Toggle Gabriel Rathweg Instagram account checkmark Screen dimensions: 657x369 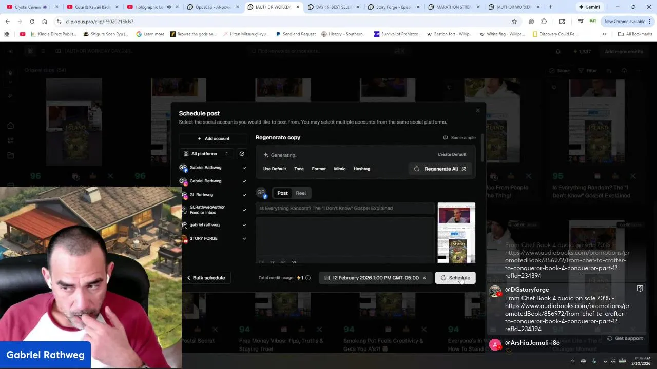tap(244, 181)
